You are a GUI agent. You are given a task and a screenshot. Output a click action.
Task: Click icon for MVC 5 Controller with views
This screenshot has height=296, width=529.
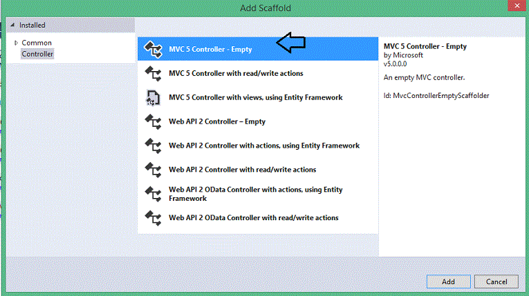click(x=153, y=98)
